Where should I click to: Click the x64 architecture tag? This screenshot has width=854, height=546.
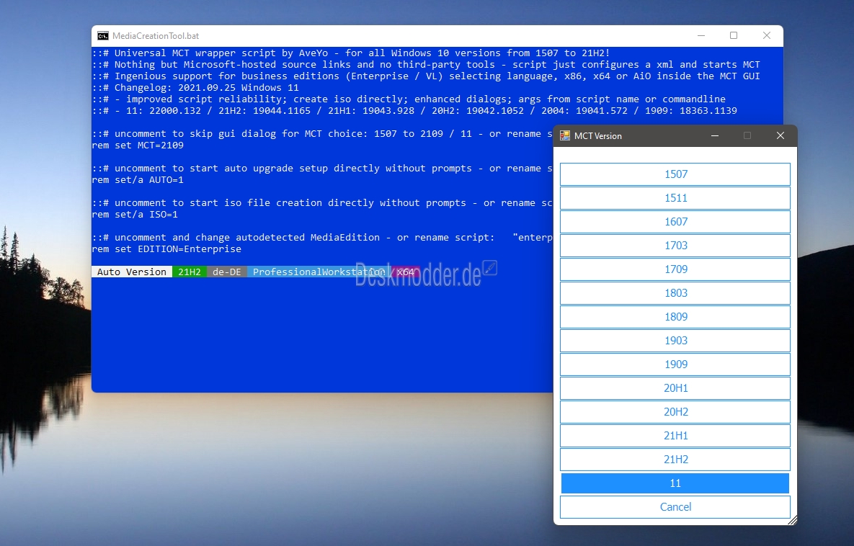pyautogui.click(x=406, y=272)
